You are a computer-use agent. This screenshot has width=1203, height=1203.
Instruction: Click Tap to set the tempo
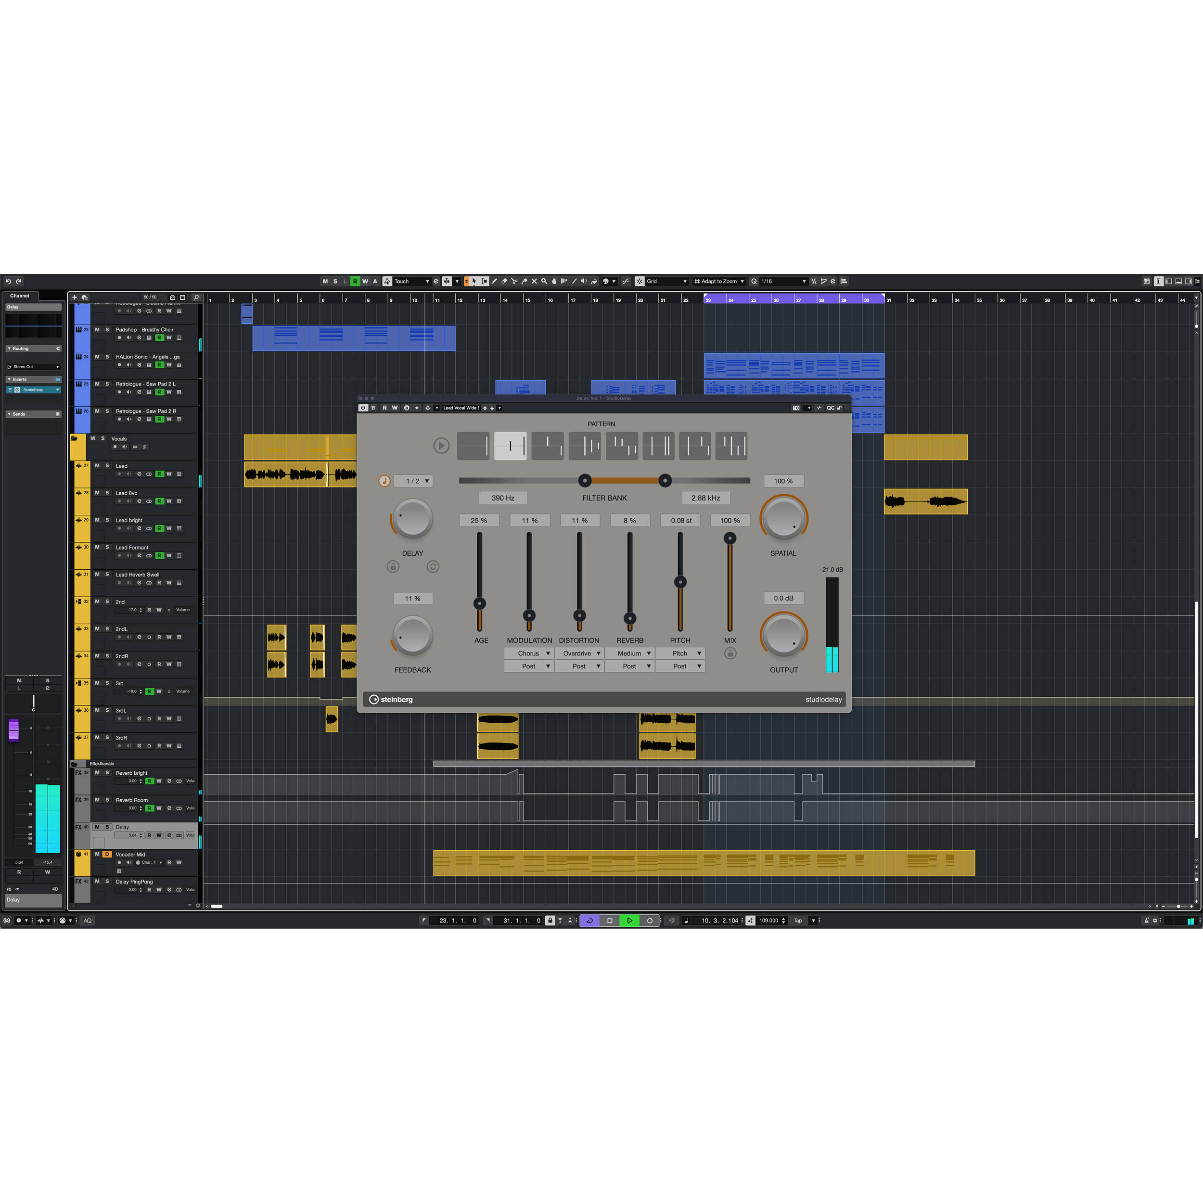tap(798, 921)
